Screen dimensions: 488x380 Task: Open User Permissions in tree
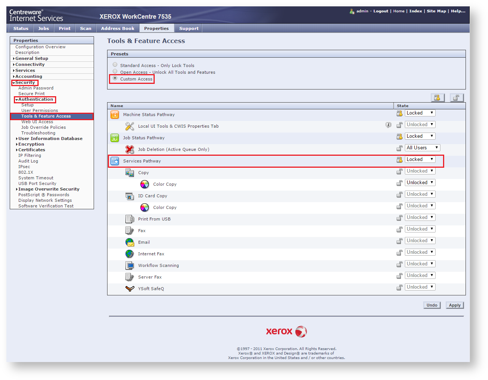tap(40, 110)
